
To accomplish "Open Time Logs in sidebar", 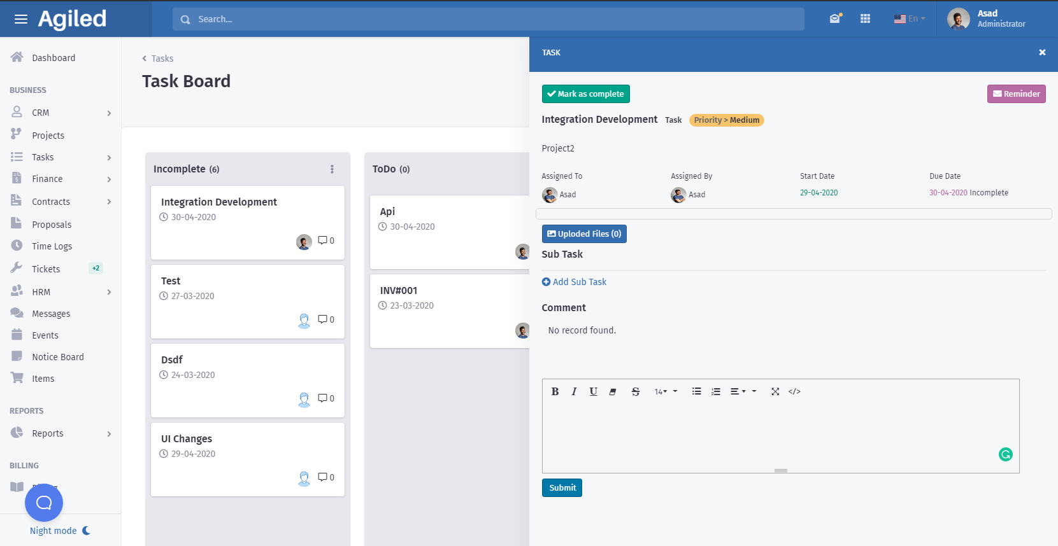I will coord(52,246).
